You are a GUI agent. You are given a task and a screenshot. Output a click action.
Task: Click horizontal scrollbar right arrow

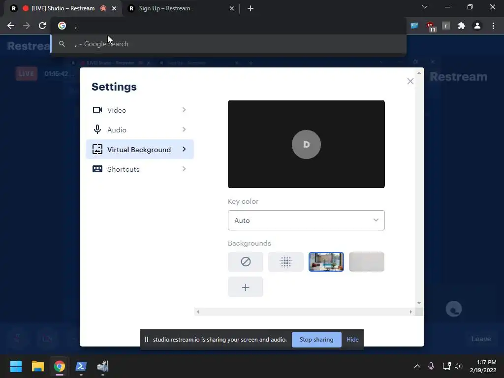coord(410,312)
